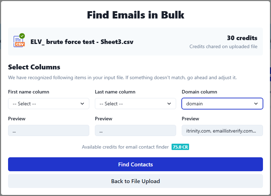
Task: Click the first name preview field
Action: tap(49, 130)
